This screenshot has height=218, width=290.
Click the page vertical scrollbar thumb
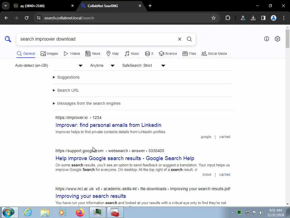point(287,38)
